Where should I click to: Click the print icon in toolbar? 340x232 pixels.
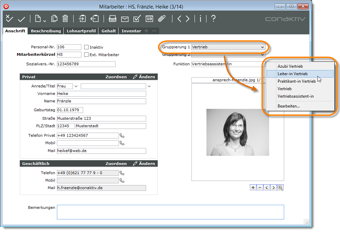113,19
